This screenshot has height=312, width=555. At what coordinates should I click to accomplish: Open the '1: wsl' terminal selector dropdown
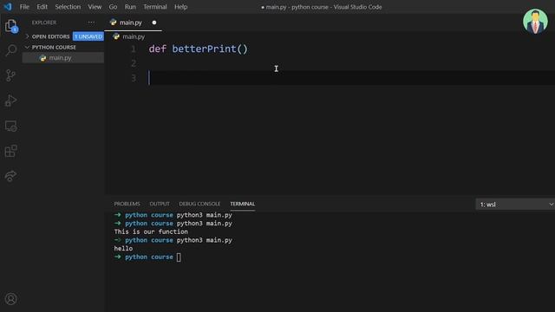point(515,205)
